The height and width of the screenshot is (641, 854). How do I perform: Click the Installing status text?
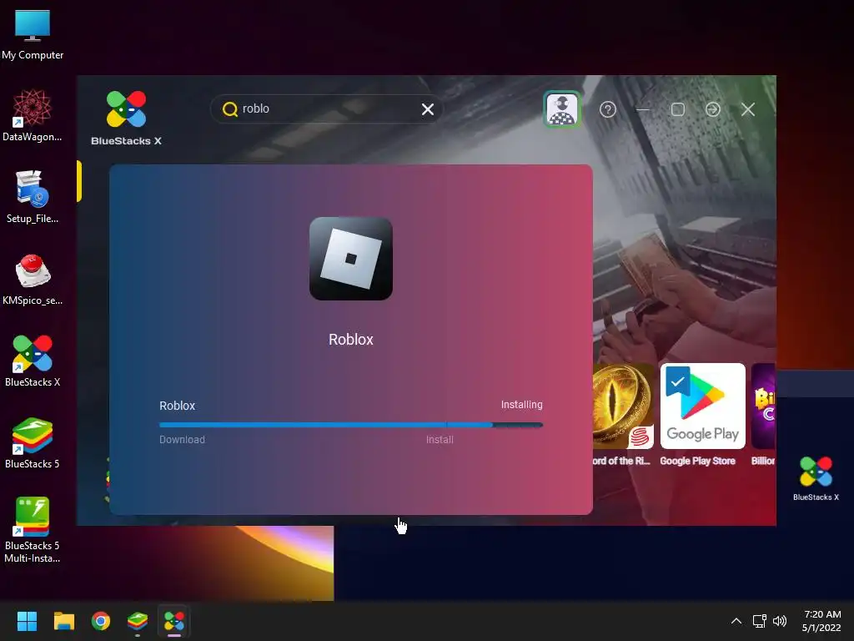click(x=521, y=405)
